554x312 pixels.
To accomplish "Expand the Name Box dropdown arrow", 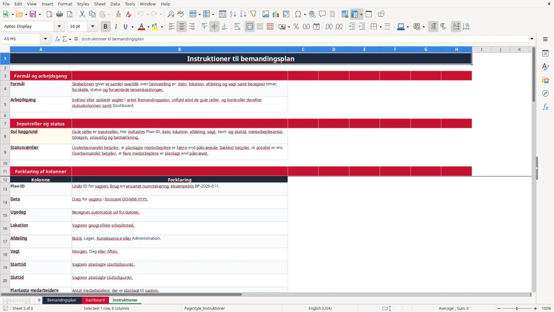I will [x=45, y=39].
